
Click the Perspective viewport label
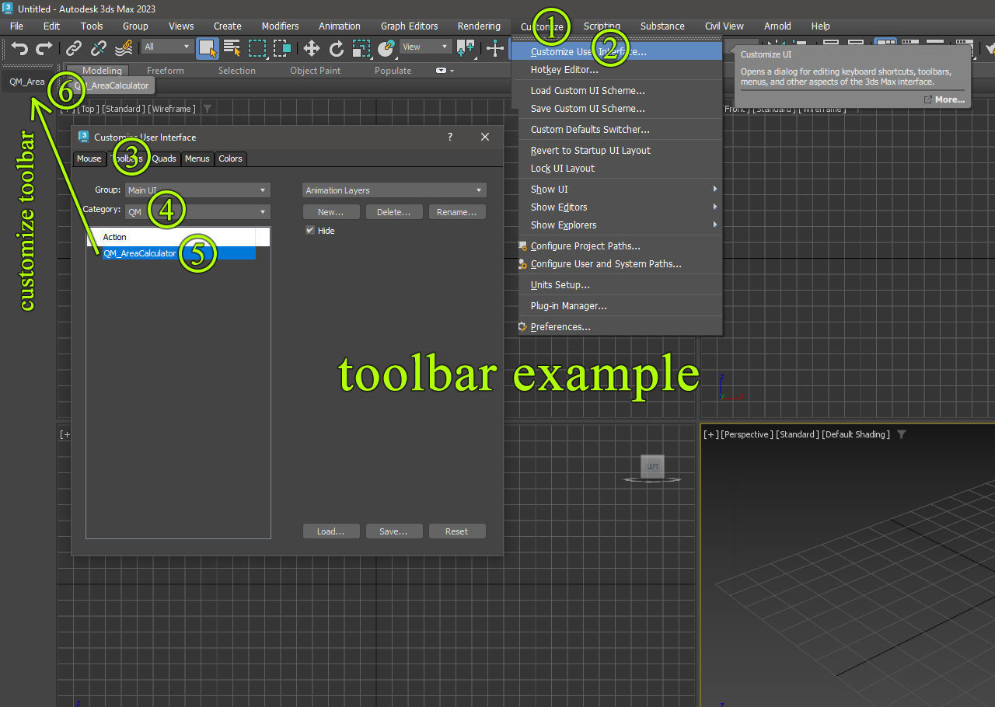tap(745, 434)
